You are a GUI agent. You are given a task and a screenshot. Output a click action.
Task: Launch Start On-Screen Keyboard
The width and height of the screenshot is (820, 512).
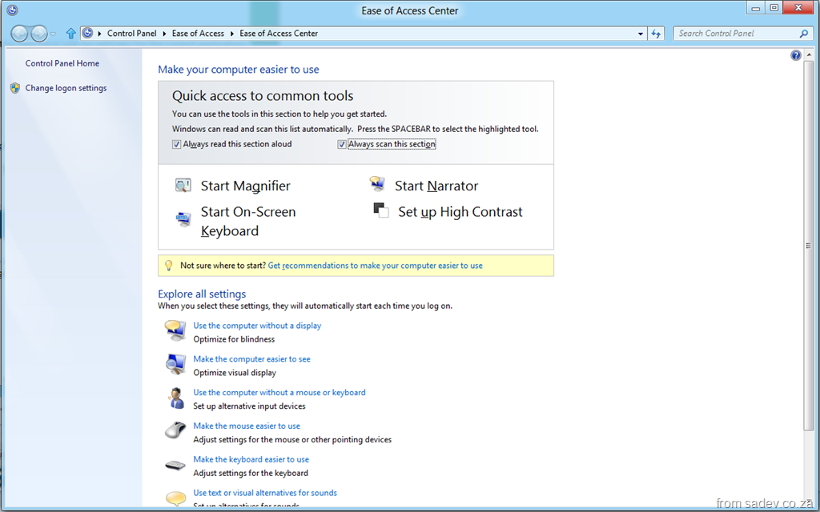coord(248,221)
